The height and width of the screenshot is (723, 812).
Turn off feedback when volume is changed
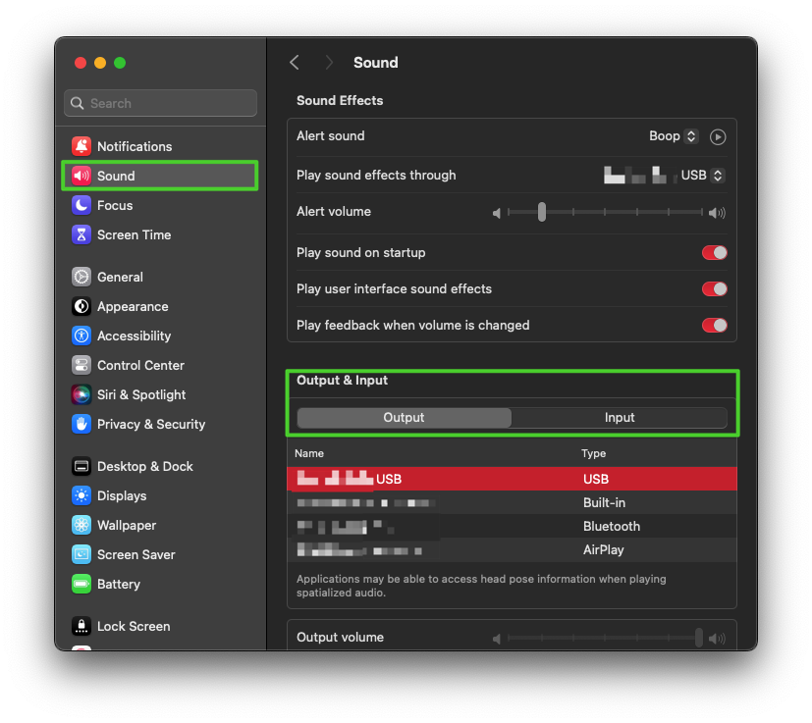(x=714, y=326)
